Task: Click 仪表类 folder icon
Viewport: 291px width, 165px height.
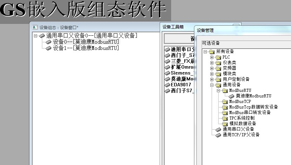Action: click(218, 63)
